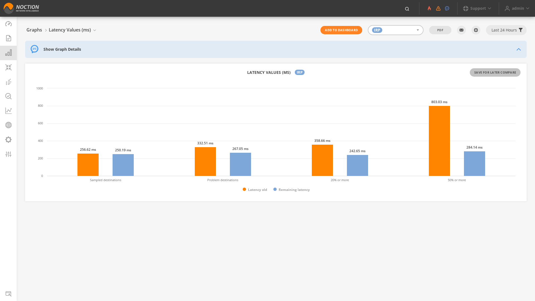
Task: Toggle the Latency old legend series
Action: click(x=255, y=190)
